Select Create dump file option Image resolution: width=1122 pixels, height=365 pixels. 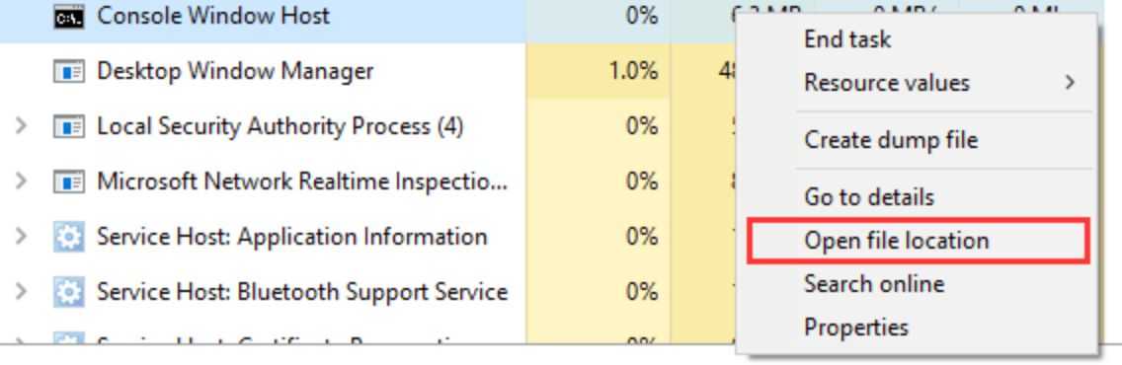(891, 140)
